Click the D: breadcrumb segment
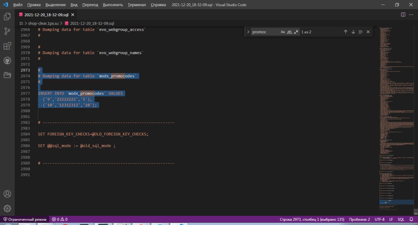418x225 pixels. tap(21, 24)
